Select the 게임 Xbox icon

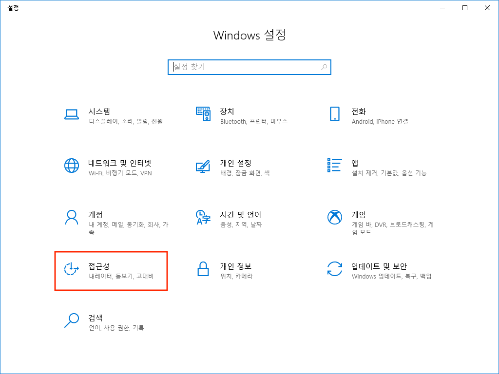point(334,217)
